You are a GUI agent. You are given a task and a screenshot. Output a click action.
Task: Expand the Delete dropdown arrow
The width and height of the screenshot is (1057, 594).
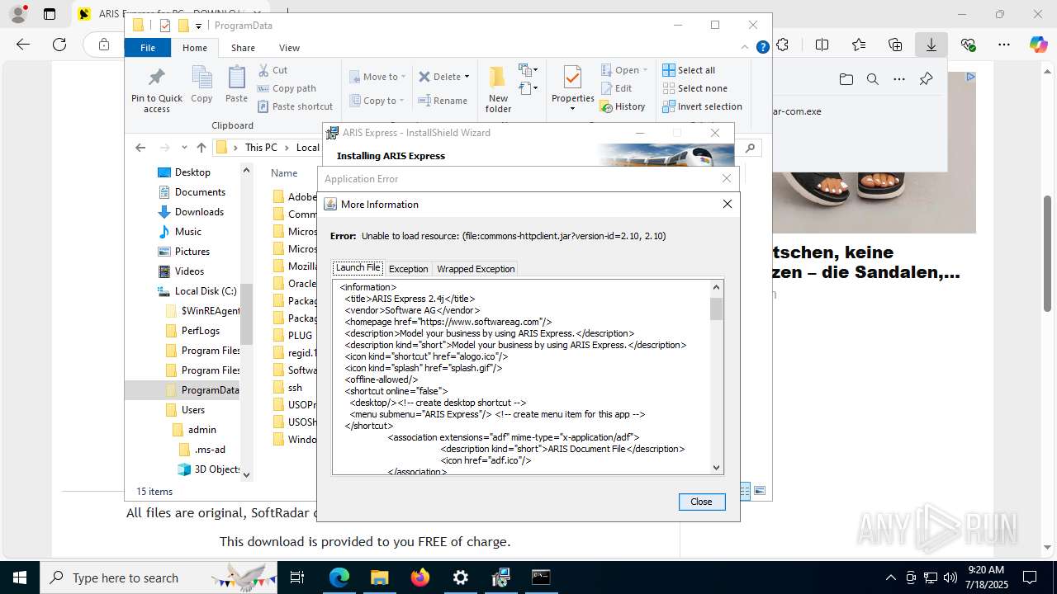click(467, 77)
